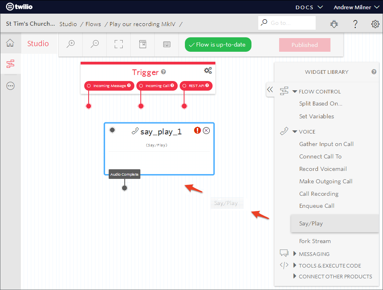Image resolution: width=383 pixels, height=290 pixels.
Task: Open the more products ellipsis icon
Action: [10, 86]
